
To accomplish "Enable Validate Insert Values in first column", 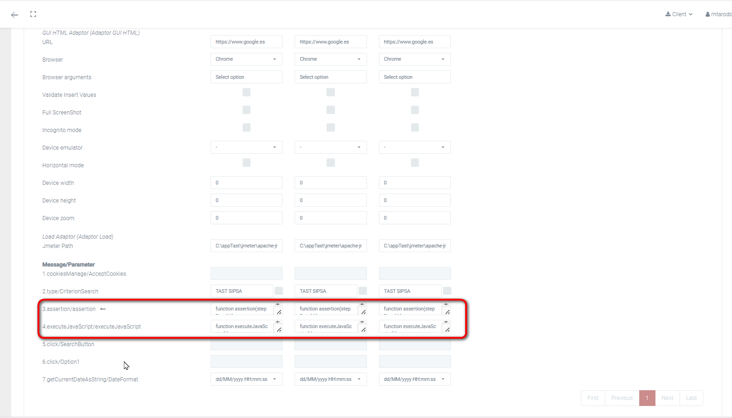I will pos(246,92).
